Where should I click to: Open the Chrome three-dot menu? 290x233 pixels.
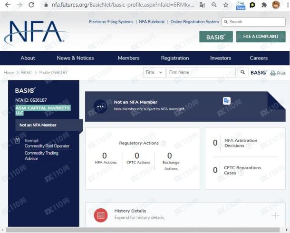click(x=288, y=5)
